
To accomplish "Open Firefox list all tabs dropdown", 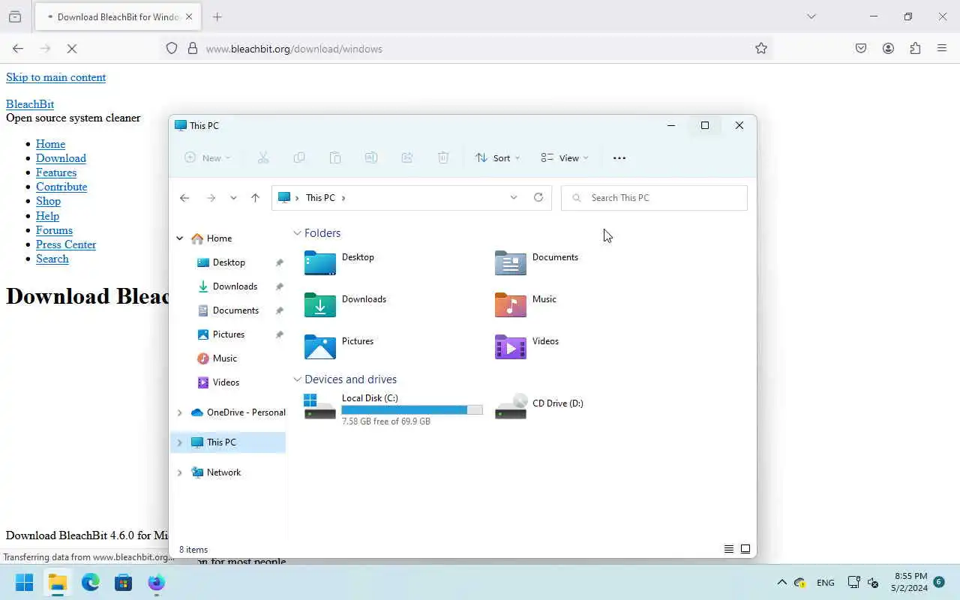I will click(811, 16).
